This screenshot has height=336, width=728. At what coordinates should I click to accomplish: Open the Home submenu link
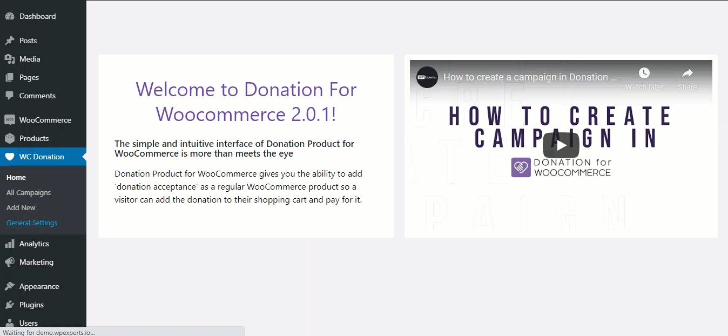tap(16, 177)
